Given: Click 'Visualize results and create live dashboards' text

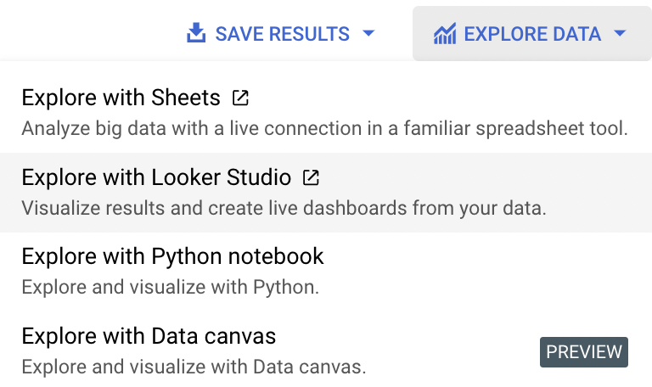Looking at the screenshot, I should point(284,208).
